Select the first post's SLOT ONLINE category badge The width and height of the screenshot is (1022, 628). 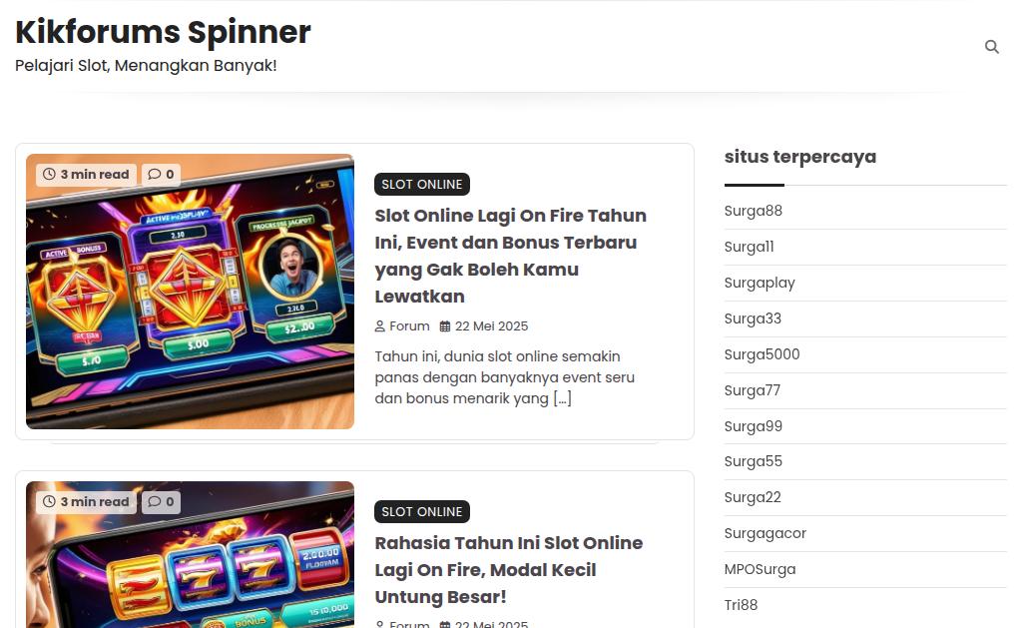[x=422, y=185]
